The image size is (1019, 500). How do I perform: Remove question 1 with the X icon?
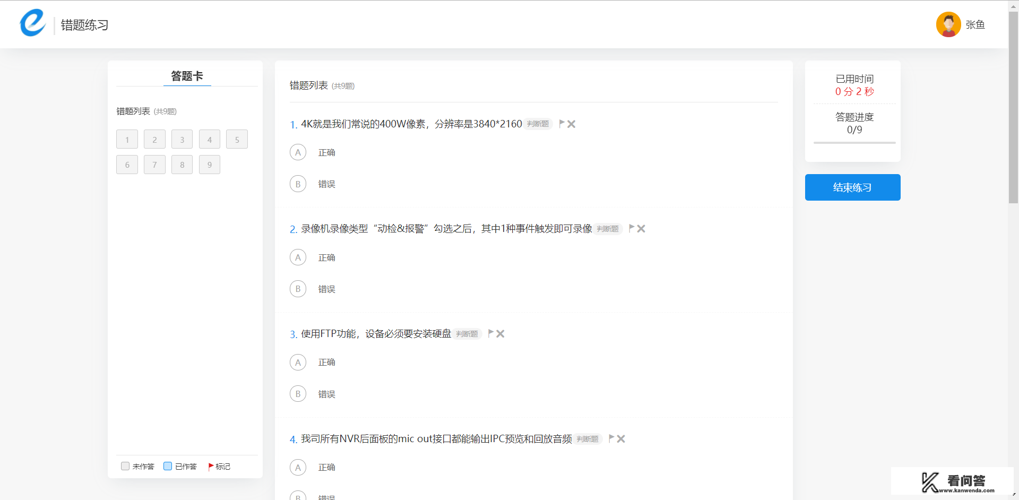click(x=572, y=124)
